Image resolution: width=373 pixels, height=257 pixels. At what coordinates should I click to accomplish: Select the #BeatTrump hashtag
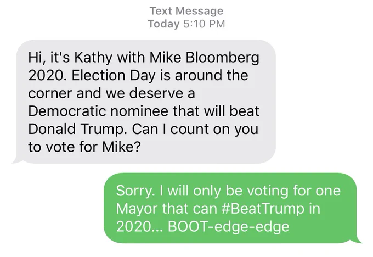click(263, 209)
